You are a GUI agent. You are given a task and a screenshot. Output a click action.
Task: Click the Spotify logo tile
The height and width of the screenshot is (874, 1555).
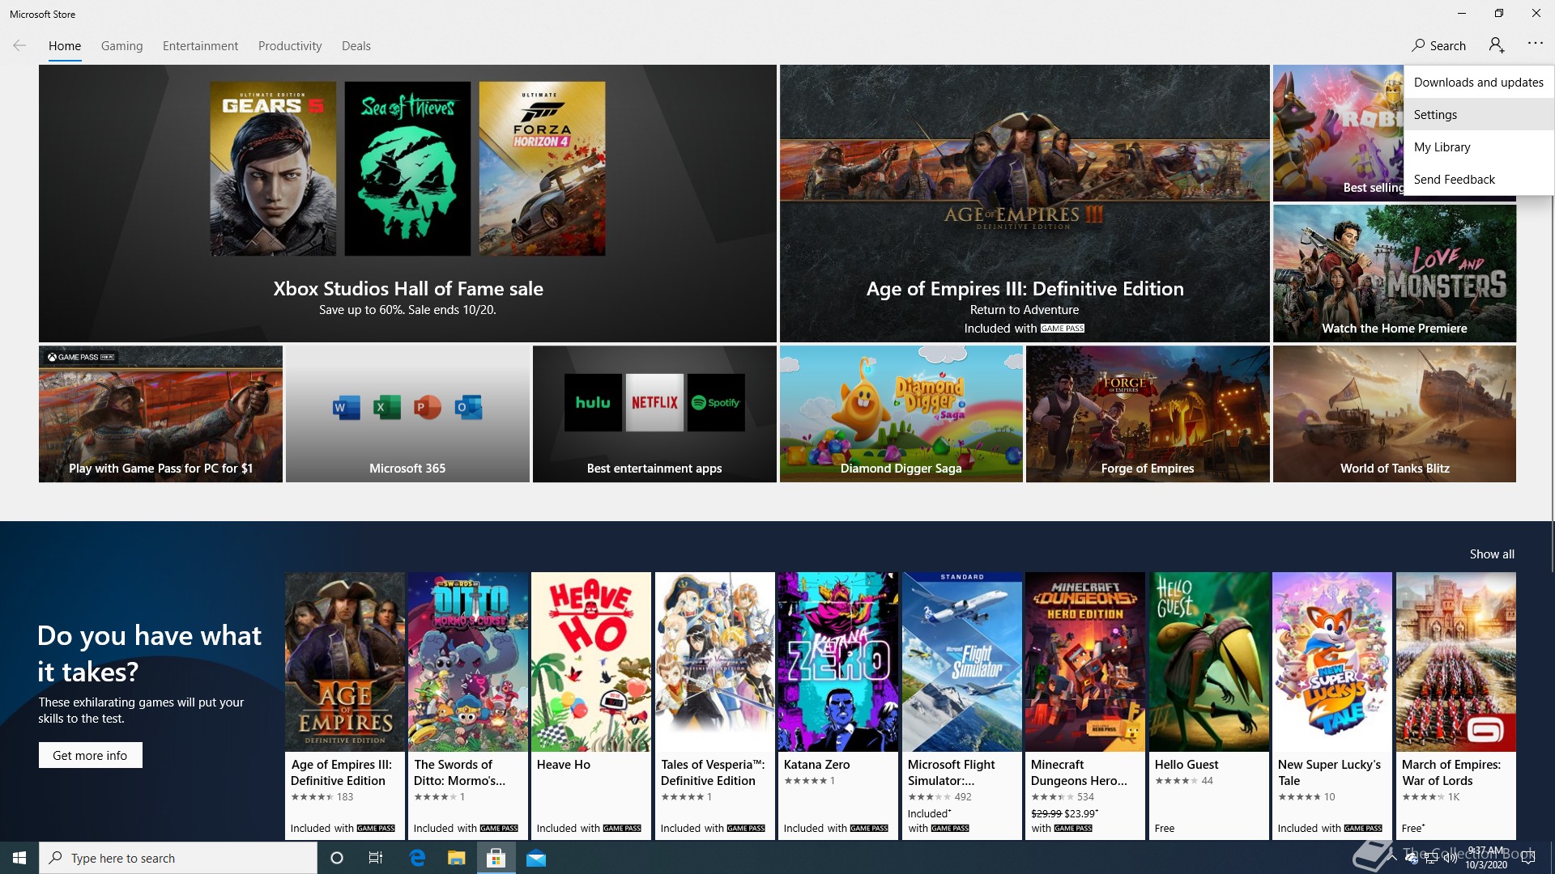point(716,402)
